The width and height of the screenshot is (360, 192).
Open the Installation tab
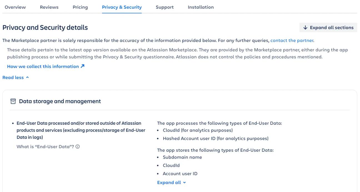coord(201,7)
